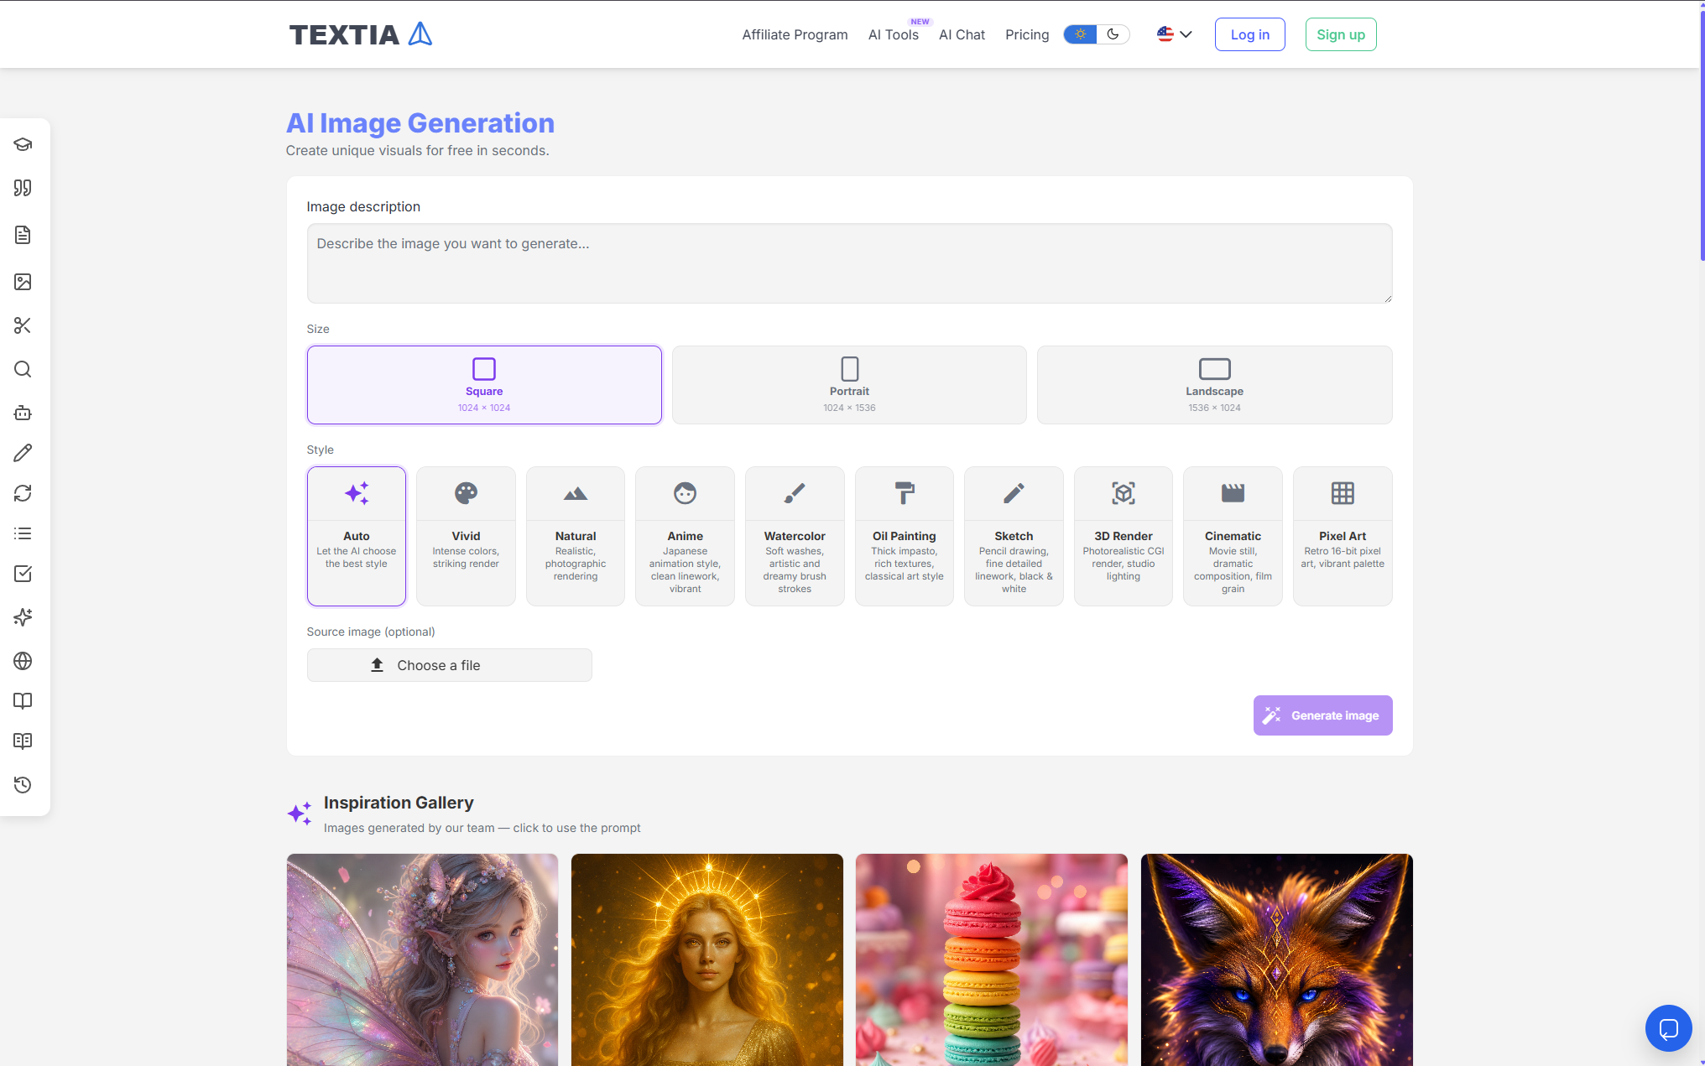The image size is (1705, 1066).
Task: Click the Log in button
Action: 1249,34
